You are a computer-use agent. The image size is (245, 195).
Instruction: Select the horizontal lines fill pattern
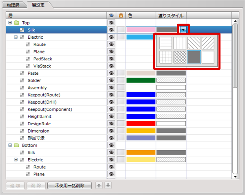(x=165, y=43)
